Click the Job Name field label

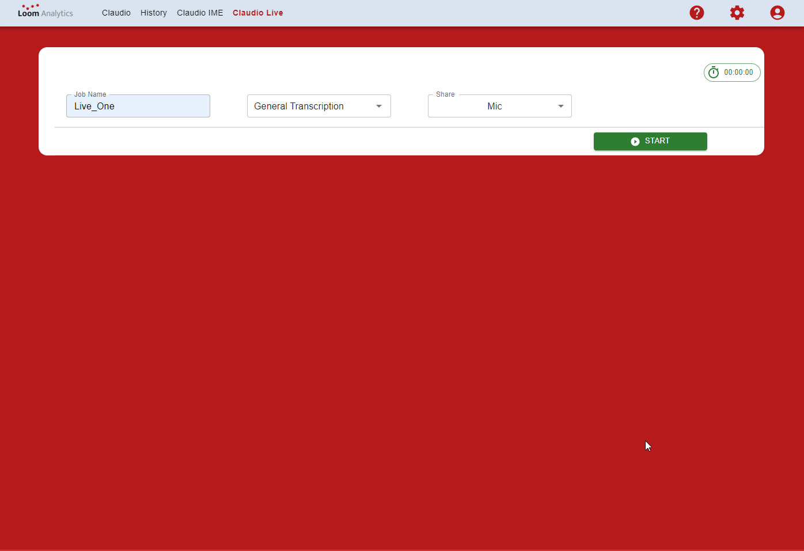tap(90, 94)
